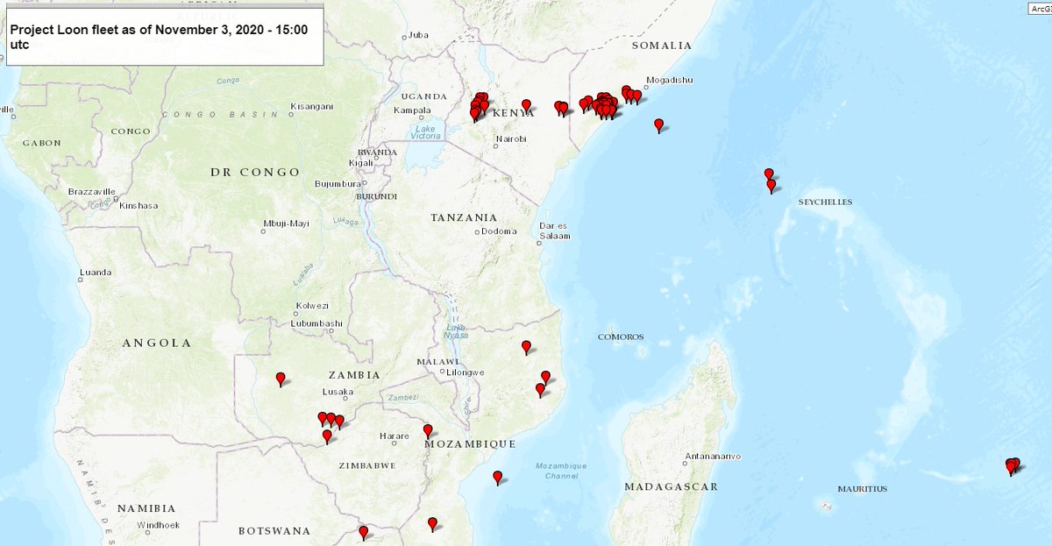Click the Luanda city label

tap(95, 273)
